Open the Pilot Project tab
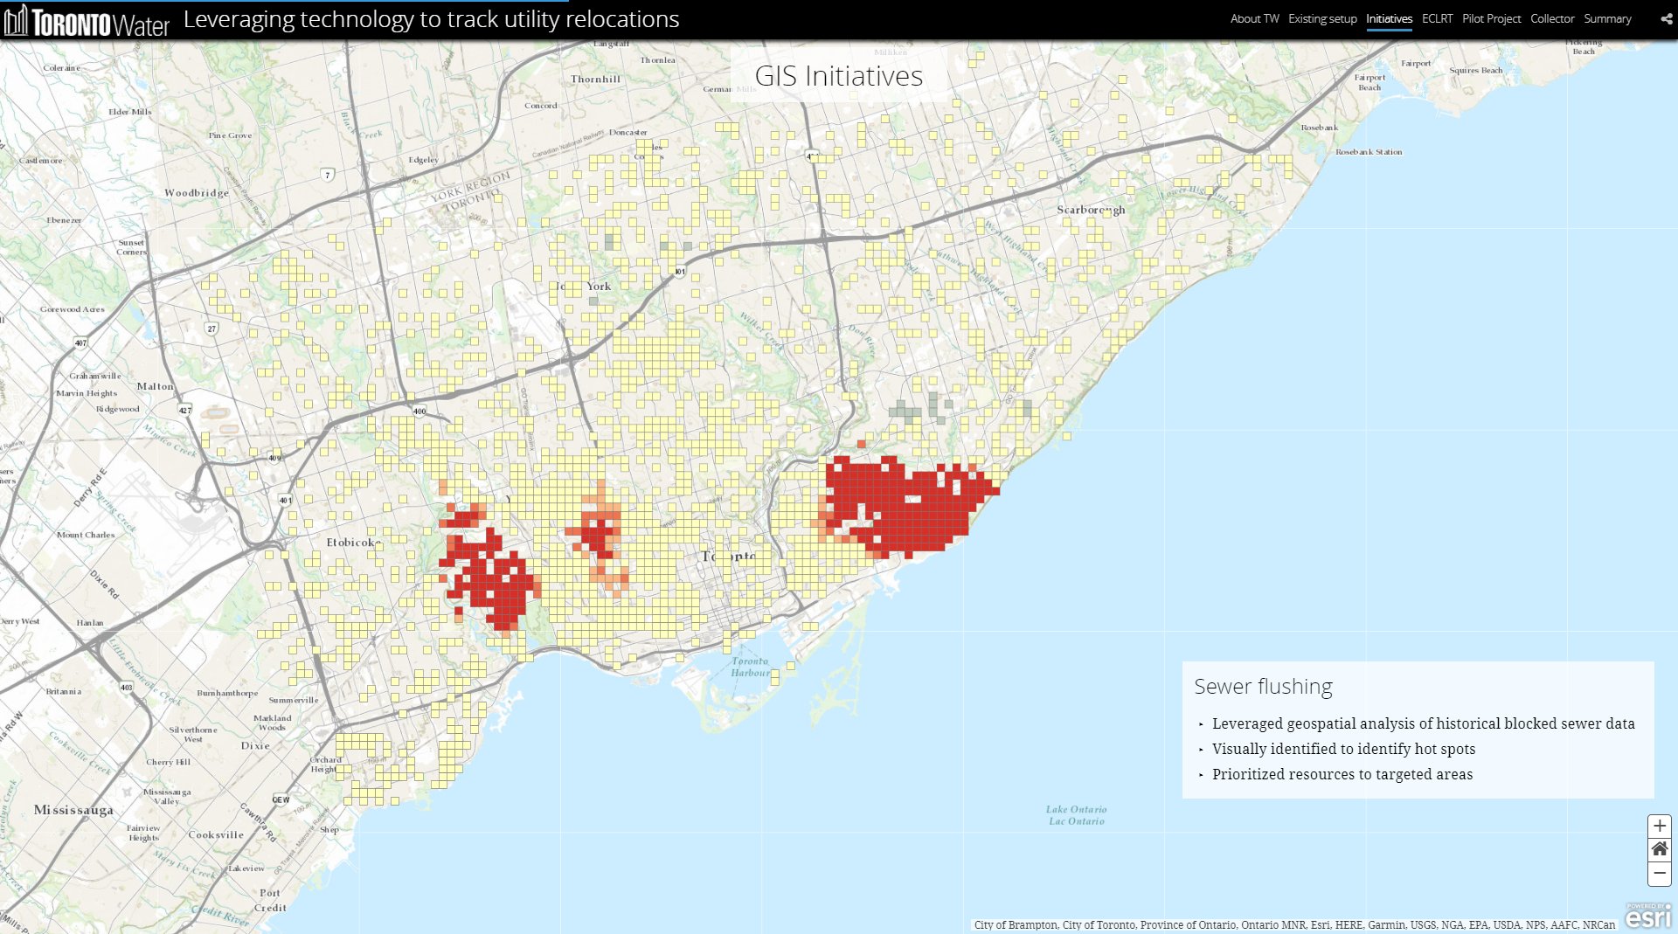This screenshot has height=934, width=1678. pos(1491,19)
